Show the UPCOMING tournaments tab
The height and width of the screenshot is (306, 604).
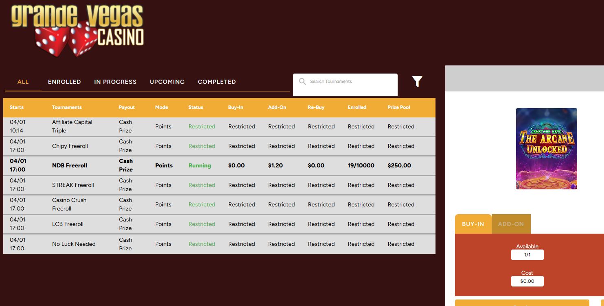click(167, 82)
